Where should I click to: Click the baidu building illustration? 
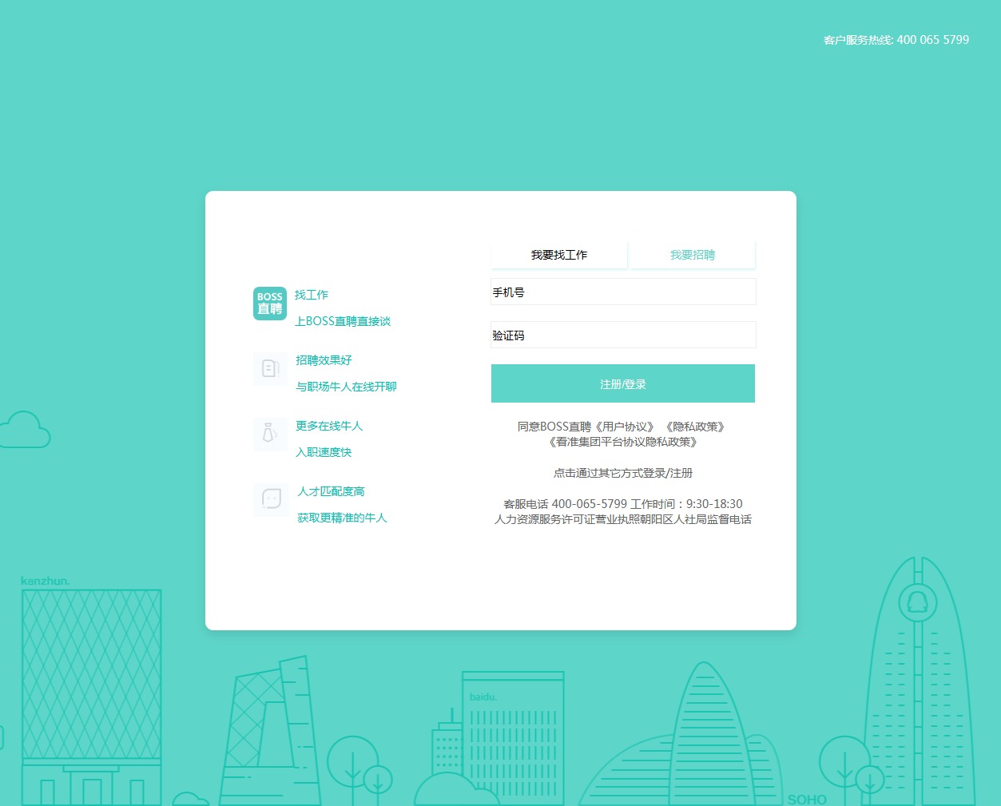[x=513, y=735]
